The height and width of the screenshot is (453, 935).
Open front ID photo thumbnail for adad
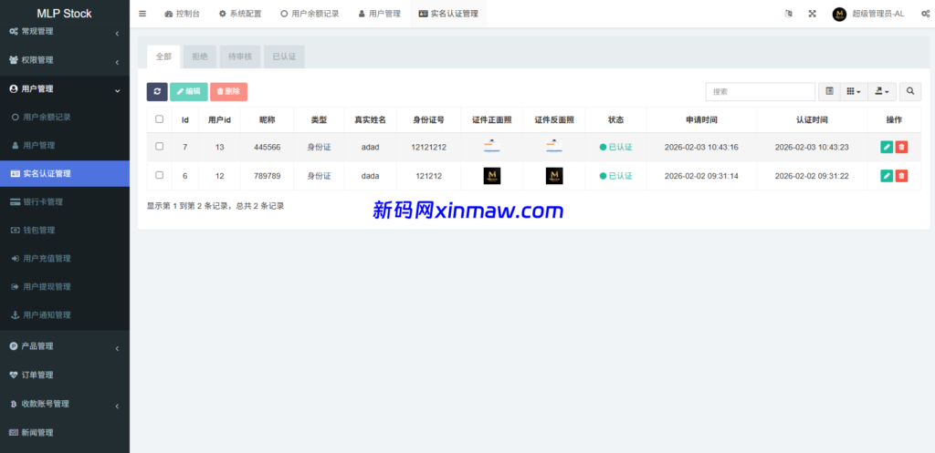(x=492, y=147)
